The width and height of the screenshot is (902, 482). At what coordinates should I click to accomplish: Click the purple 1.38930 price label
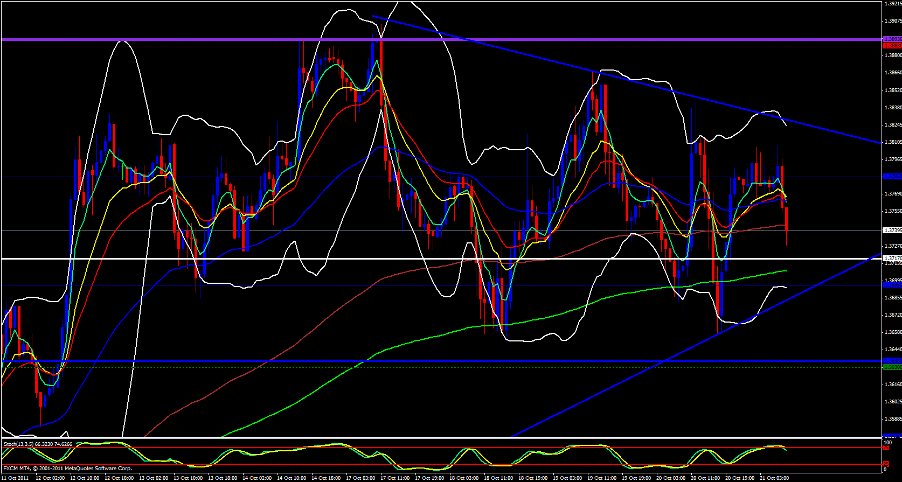[892, 39]
